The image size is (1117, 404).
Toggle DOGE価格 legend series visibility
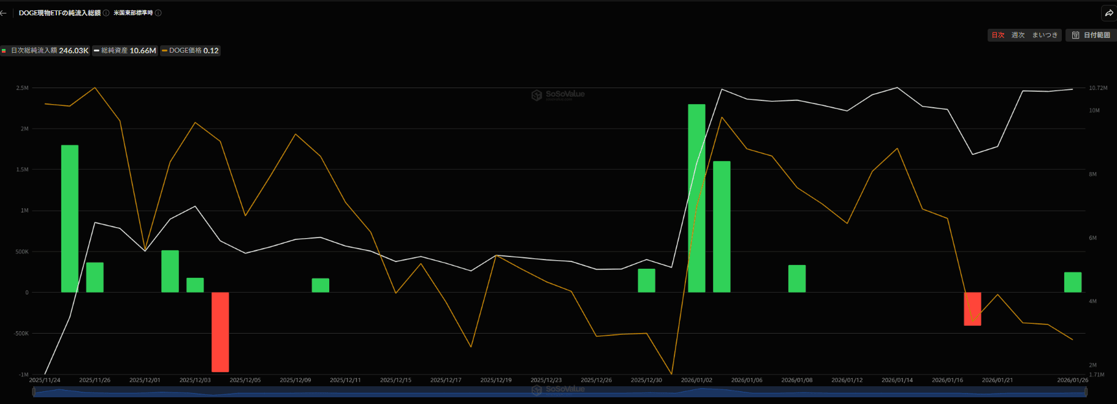pos(190,51)
